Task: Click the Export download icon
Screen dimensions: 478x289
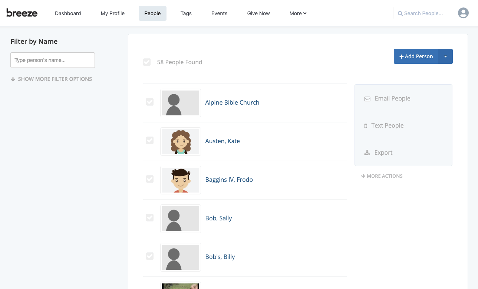Action: coord(367,152)
